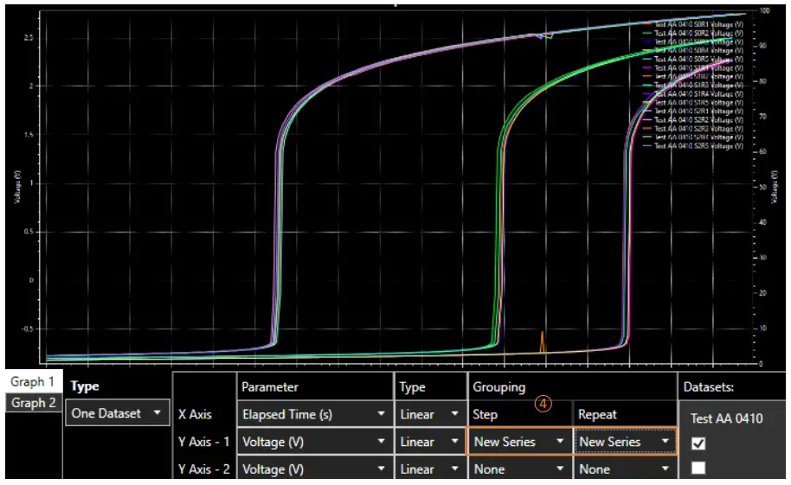
Task: Open X Axis Linear type dropdown
Action: (430, 414)
